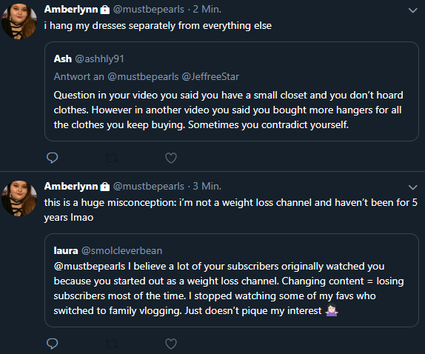The width and height of the screenshot is (425, 354).
Task: Click @mustbepearls mention in laura's tweet
Action: pyautogui.click(x=90, y=267)
